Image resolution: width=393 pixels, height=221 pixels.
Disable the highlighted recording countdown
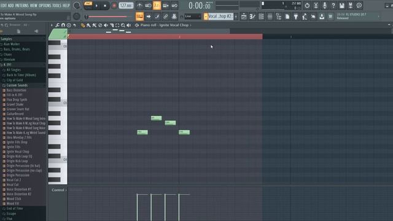pos(157,6)
